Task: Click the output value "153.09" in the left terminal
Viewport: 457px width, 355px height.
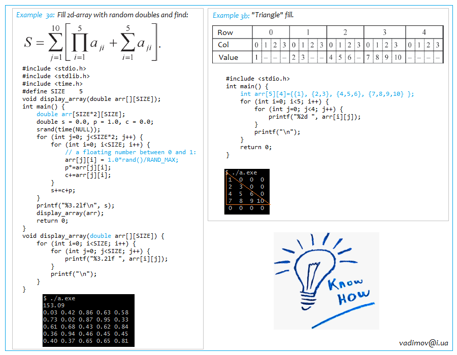Action: coord(54,305)
